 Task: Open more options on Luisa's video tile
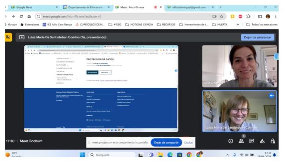coord(271,96)
